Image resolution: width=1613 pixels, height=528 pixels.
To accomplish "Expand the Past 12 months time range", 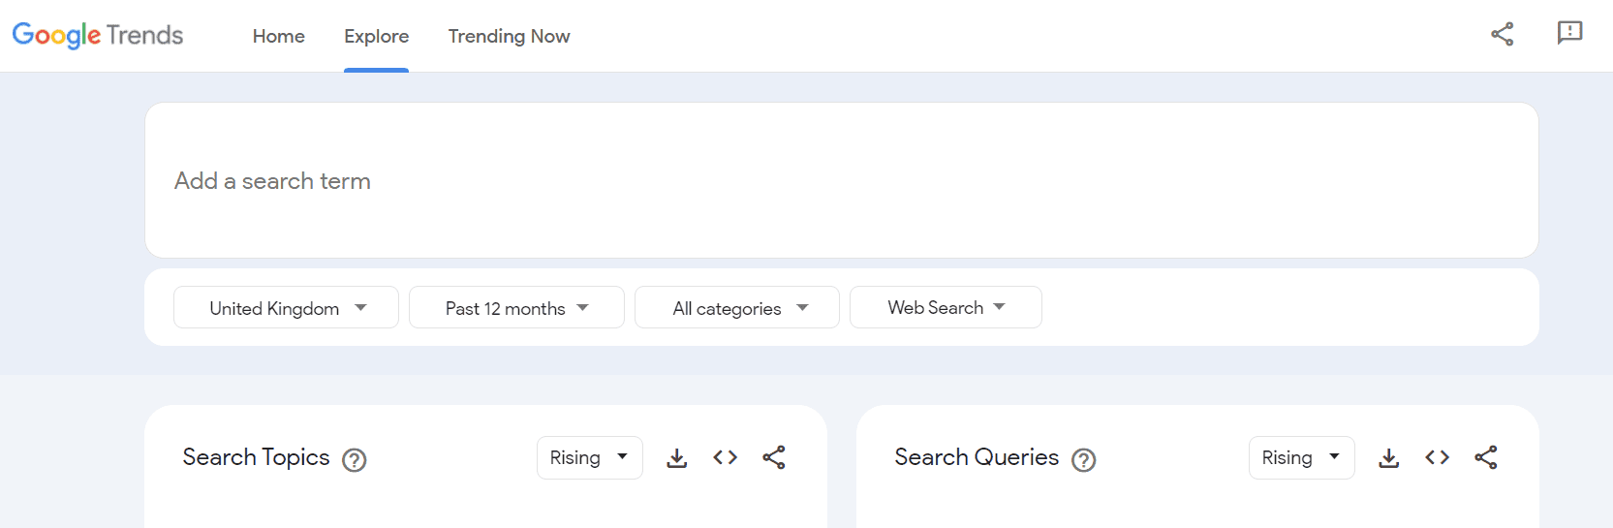I will tap(516, 307).
